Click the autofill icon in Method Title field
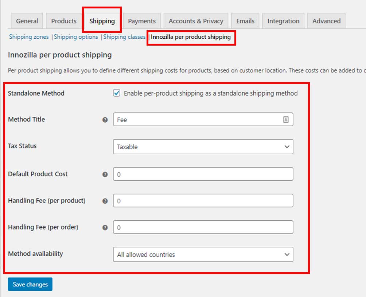The height and width of the screenshot is (297, 366). tap(286, 119)
